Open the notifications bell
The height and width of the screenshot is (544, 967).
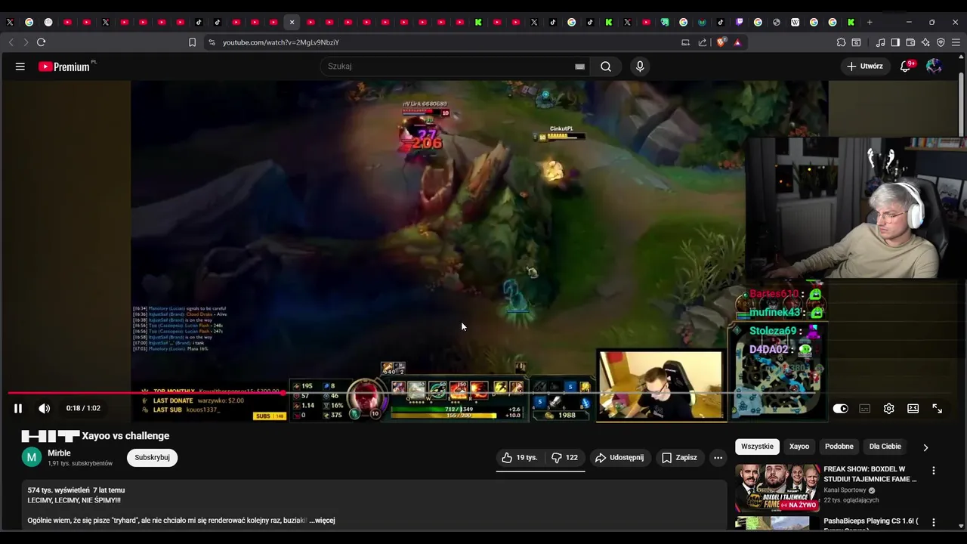point(905,66)
